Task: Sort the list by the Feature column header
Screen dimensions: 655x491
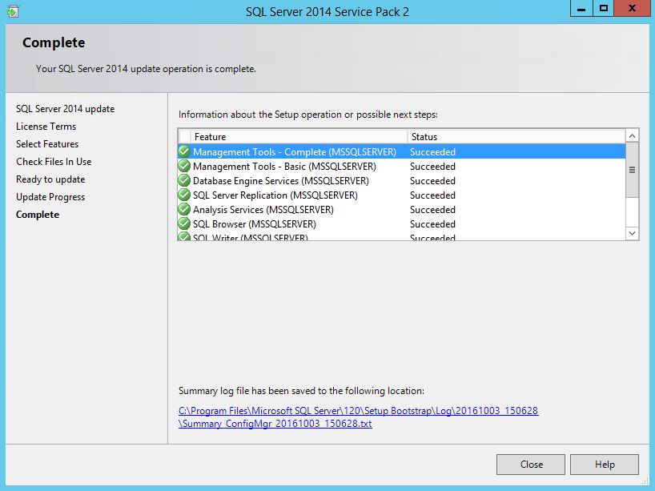Action: click(x=299, y=137)
